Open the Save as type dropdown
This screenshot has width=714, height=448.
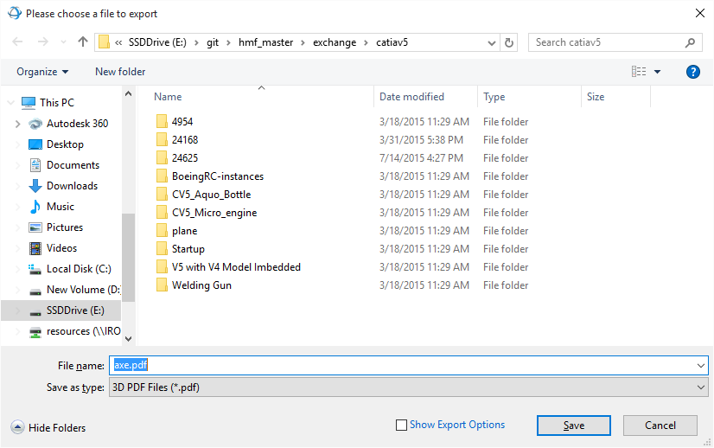tap(409, 387)
